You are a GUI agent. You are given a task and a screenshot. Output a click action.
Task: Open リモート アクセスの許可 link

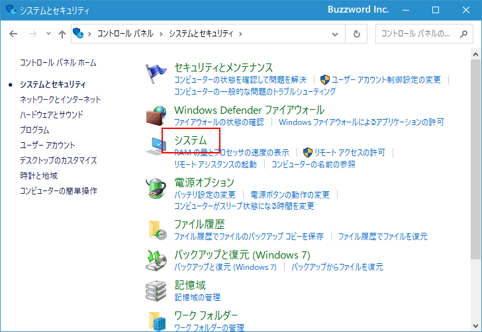tap(350, 153)
